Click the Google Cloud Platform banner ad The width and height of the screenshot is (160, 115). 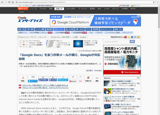[92, 21]
